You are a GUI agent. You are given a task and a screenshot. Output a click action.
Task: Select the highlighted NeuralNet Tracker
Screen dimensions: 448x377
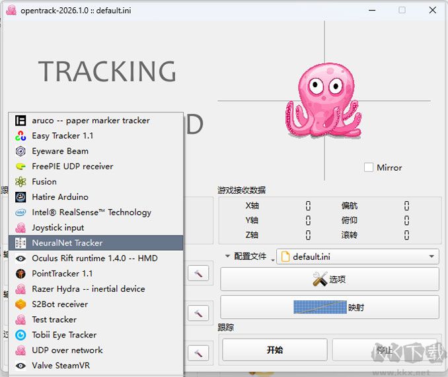tap(96, 243)
